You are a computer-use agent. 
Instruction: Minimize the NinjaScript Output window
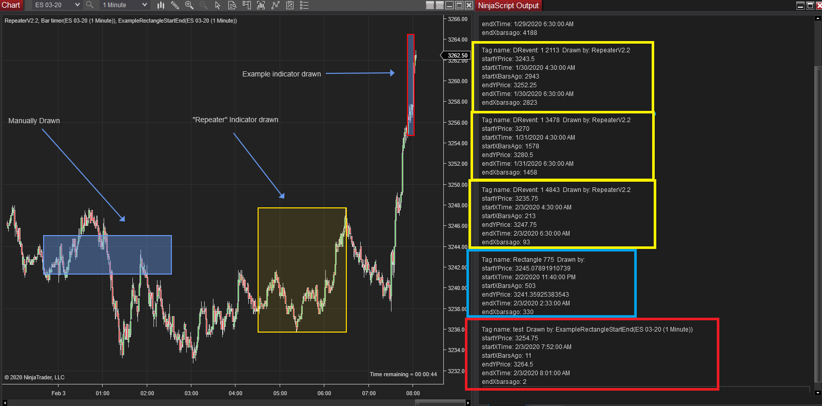pos(800,6)
